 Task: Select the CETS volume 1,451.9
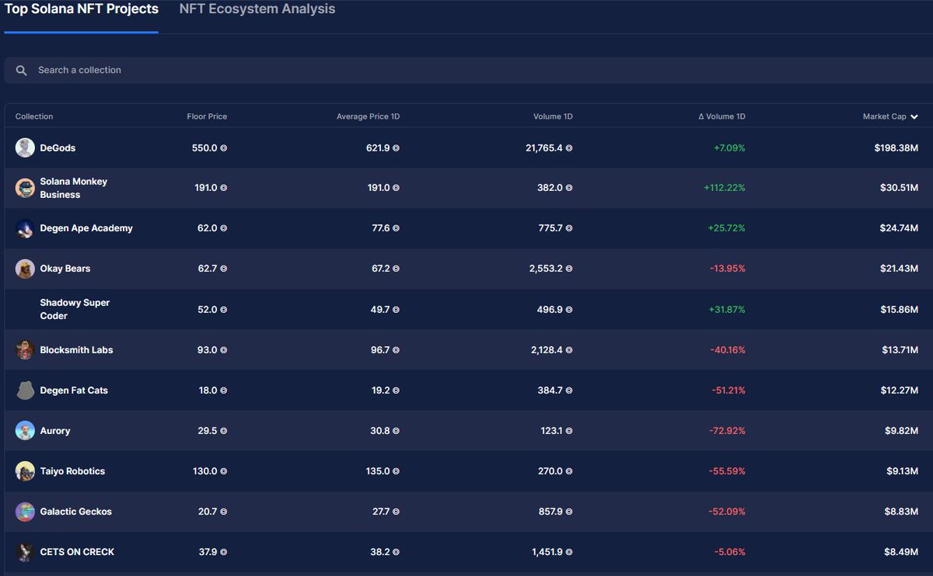click(x=548, y=551)
